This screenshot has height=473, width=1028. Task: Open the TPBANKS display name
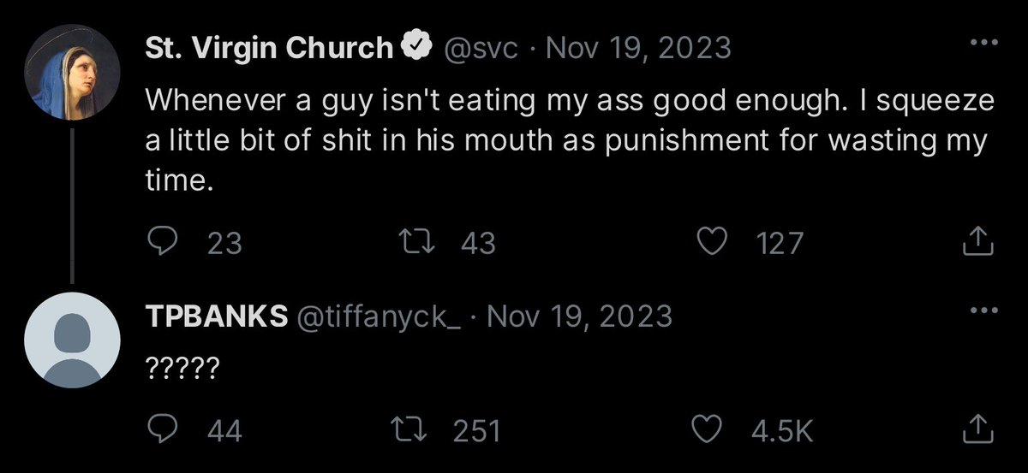coord(217,317)
